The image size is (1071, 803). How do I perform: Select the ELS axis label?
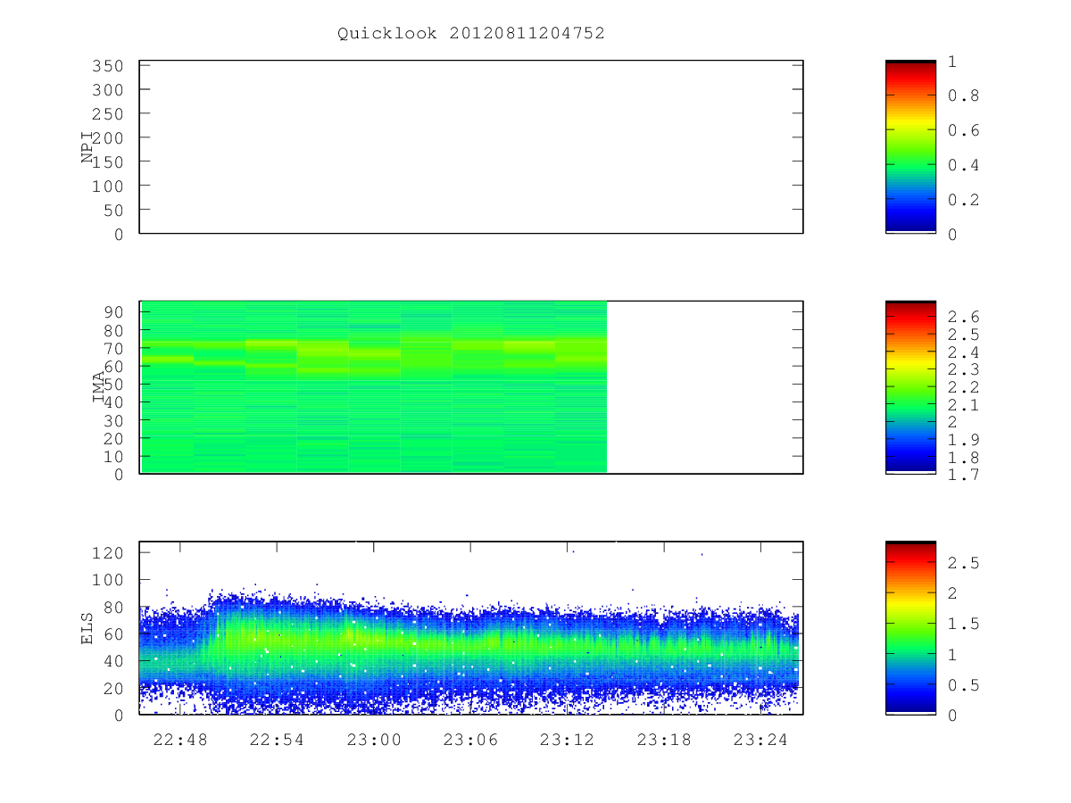87,628
